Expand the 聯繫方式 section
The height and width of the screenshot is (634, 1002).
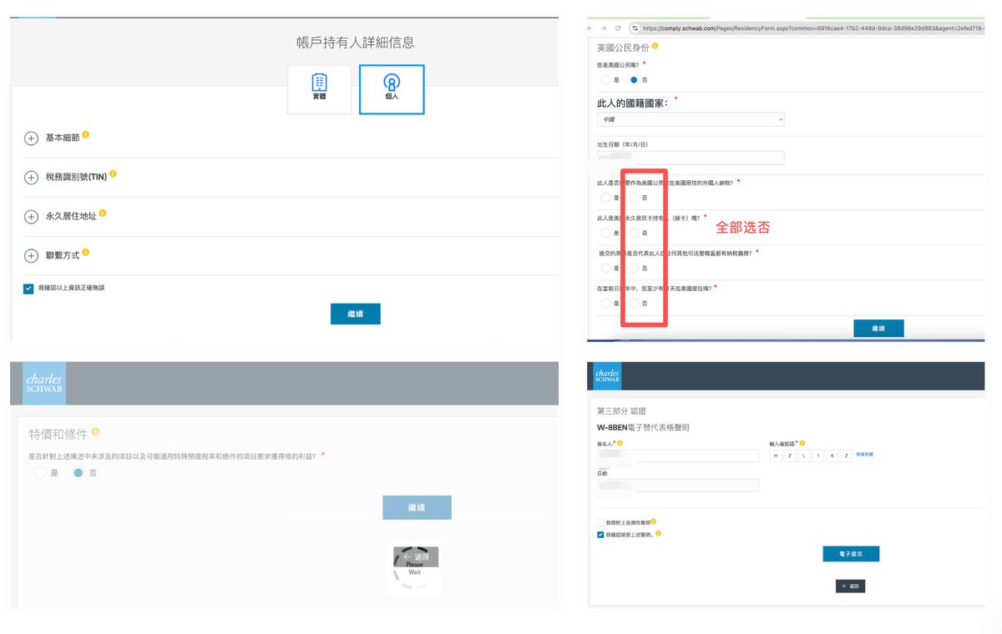coord(31,254)
